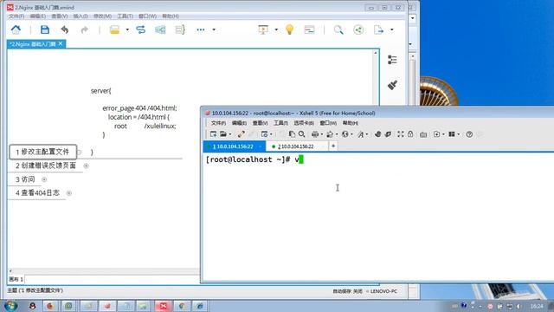Select topic 1 修改主配置文件

pos(42,152)
